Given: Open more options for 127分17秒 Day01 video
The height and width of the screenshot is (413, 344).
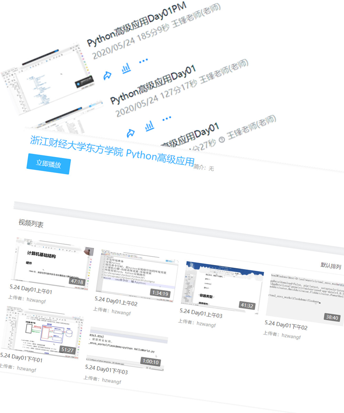Looking at the screenshot, I should [167, 118].
